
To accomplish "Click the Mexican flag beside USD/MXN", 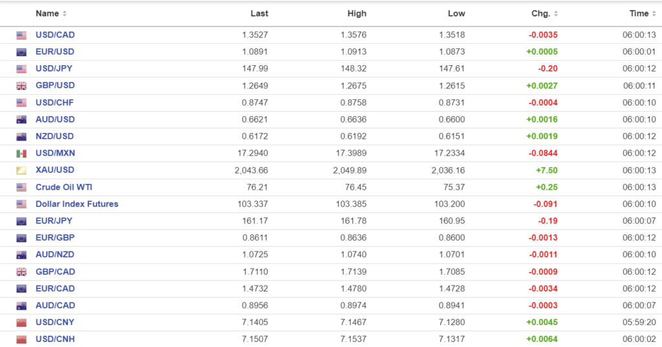I will tap(21, 154).
